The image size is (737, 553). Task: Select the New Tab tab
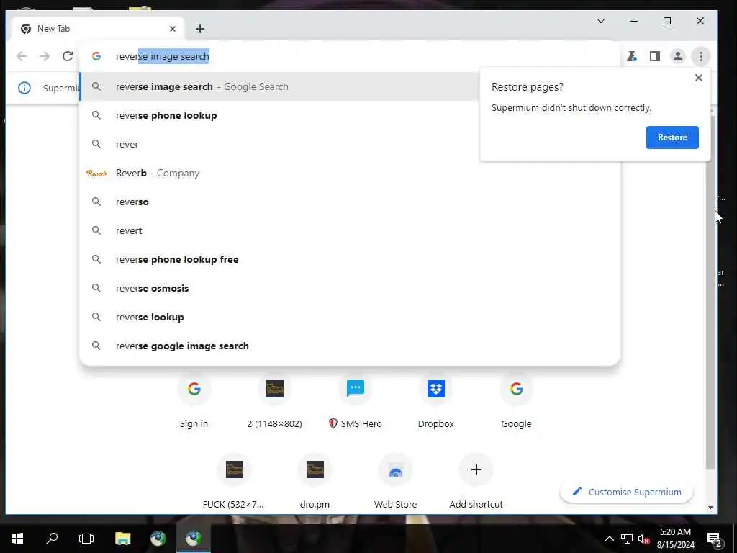(98, 29)
